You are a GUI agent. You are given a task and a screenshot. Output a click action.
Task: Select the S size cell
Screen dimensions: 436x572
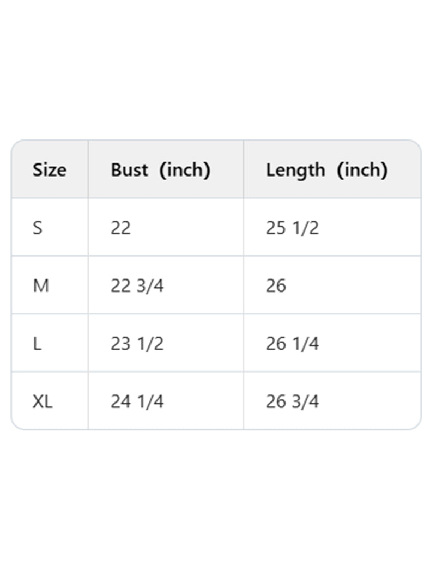(x=37, y=228)
